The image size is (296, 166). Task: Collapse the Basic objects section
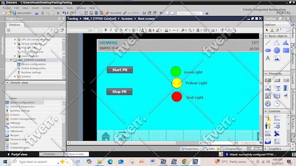click(266, 36)
